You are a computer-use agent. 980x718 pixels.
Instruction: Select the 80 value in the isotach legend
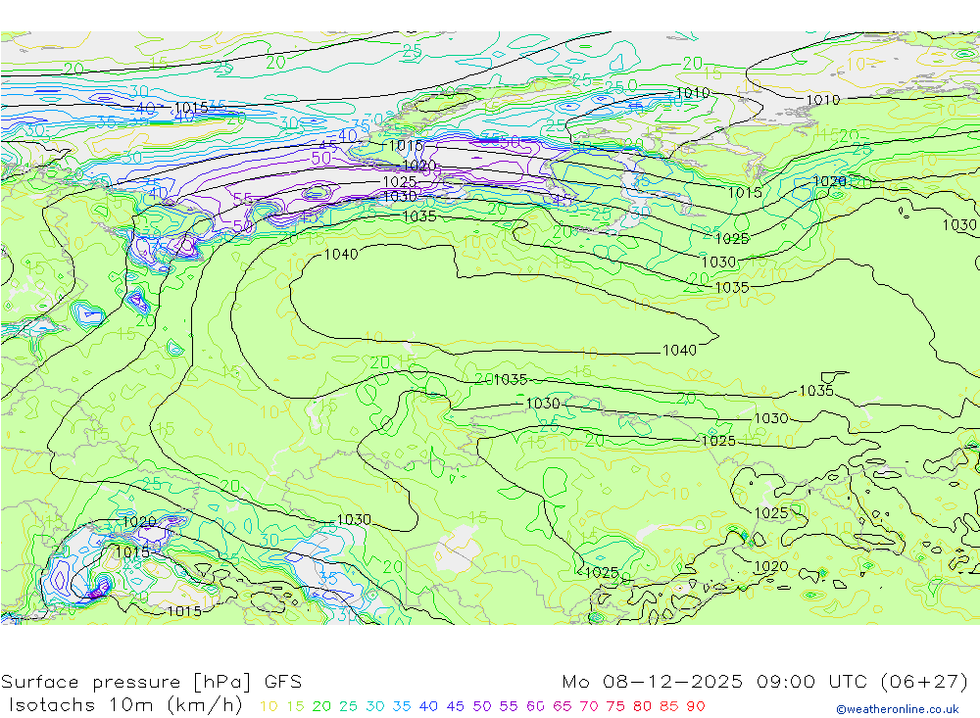click(x=643, y=706)
